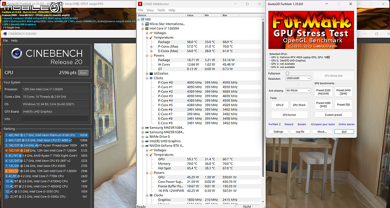Collapse CPU Temperatures node
The height and width of the screenshot is (208, 390).
pyautogui.click(x=147, y=37)
